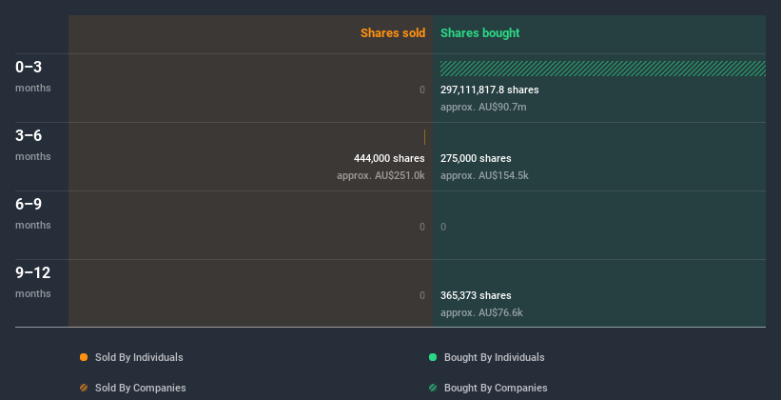781x400 pixels.
Task: Click the 3–6 months row label
Action: (x=33, y=145)
